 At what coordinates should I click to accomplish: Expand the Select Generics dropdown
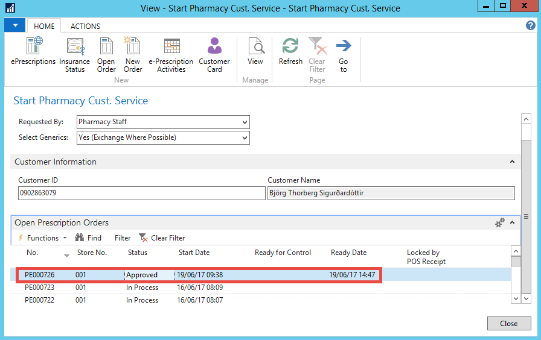click(245, 137)
